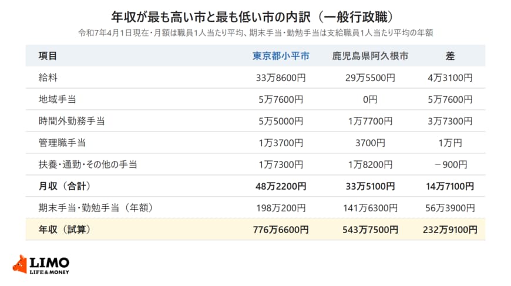Click the 地域手当 row label
Image resolution: width=511 pixels, height=286 pixels.
point(58,99)
